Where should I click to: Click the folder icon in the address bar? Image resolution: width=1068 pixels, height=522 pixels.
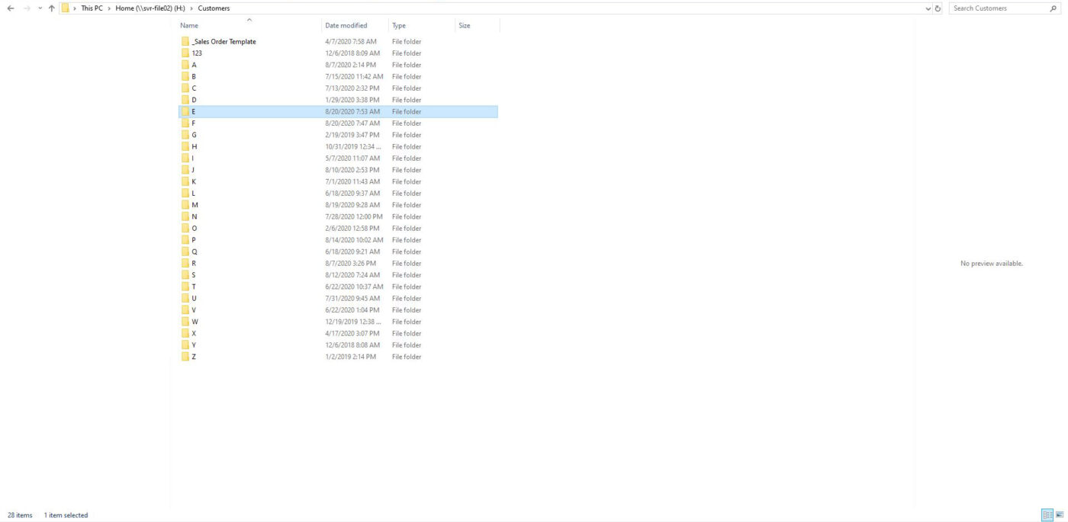click(66, 8)
